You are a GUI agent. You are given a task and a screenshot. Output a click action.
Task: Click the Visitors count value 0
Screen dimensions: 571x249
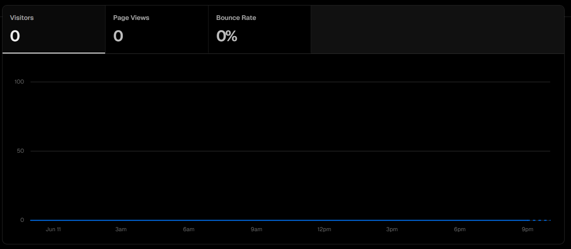(15, 36)
